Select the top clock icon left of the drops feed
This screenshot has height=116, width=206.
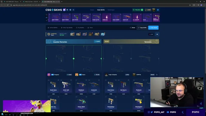tap(46, 15)
